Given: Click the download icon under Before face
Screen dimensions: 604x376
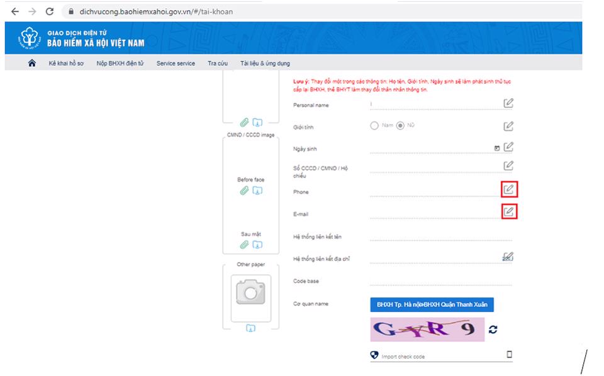Looking at the screenshot, I should pyautogui.click(x=257, y=191).
